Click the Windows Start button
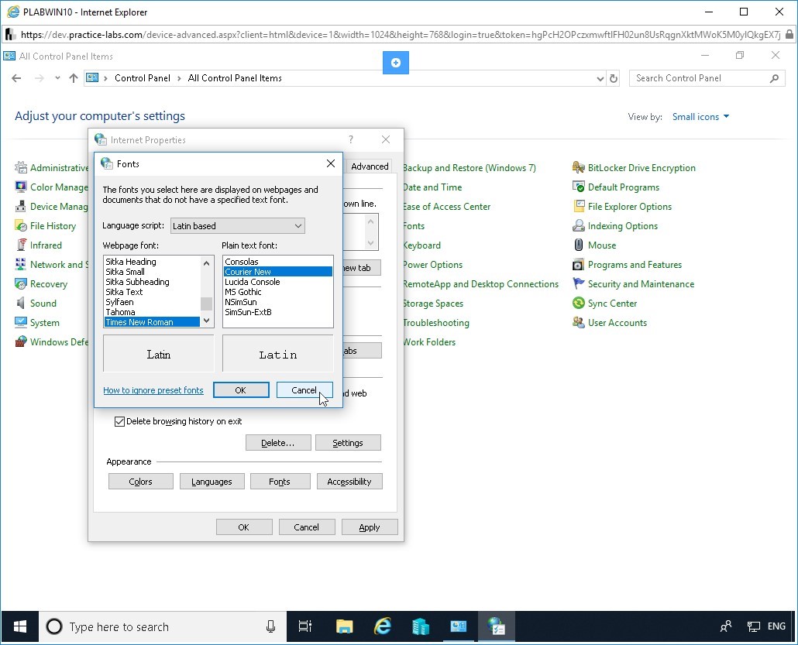Screen dimensions: 798x645 coord(20,626)
